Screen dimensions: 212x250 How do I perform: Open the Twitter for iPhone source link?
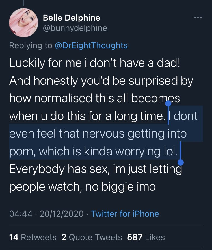(x=125, y=214)
